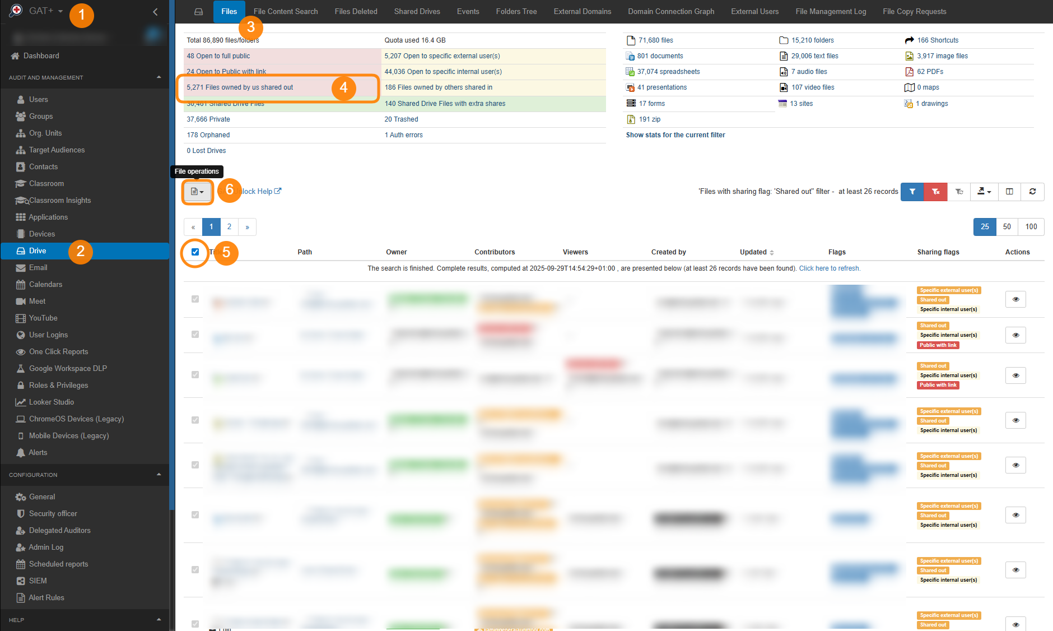Clear the filter using red funnel icon
Screen dimensions: 1053x631
pyautogui.click(x=935, y=192)
